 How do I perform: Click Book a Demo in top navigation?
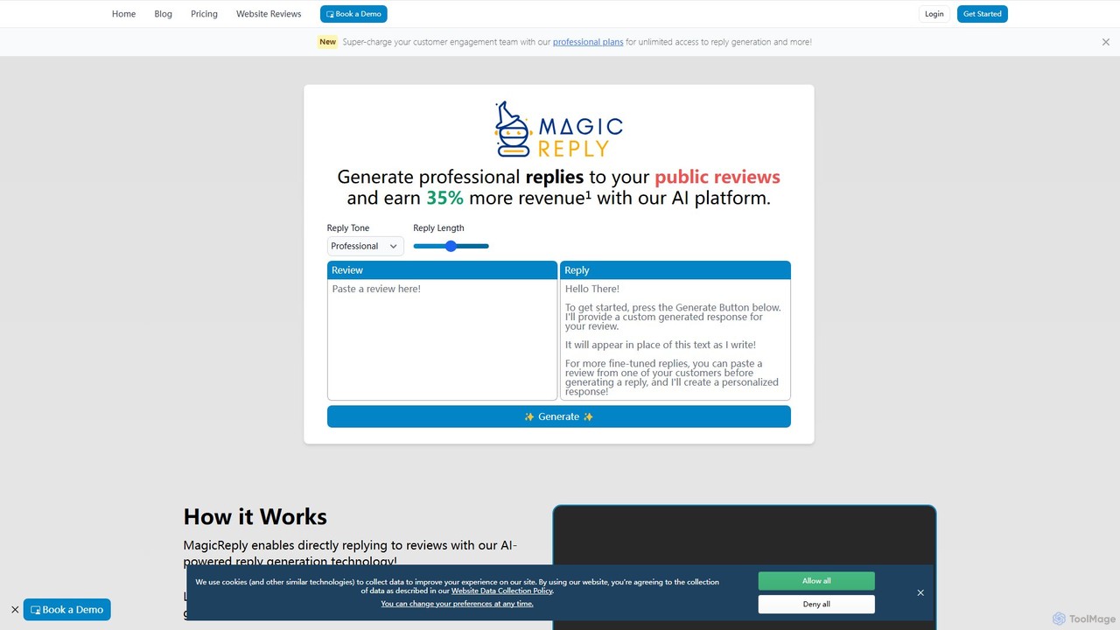click(353, 14)
